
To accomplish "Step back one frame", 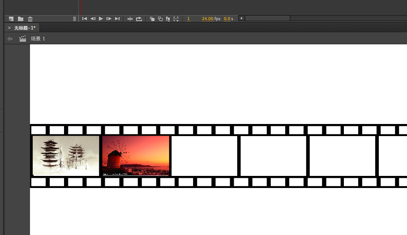I will [93, 18].
